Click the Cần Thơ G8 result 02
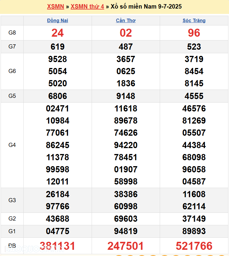 126,33
